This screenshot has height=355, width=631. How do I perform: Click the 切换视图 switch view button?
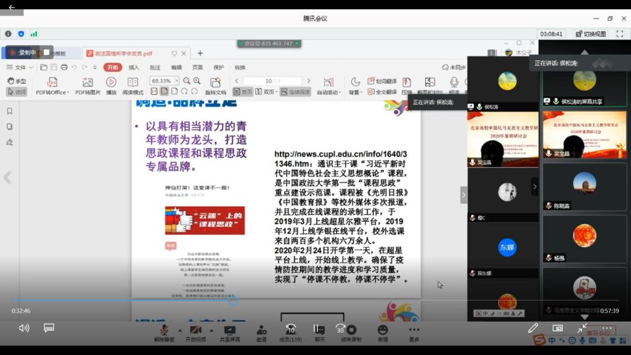(590, 34)
